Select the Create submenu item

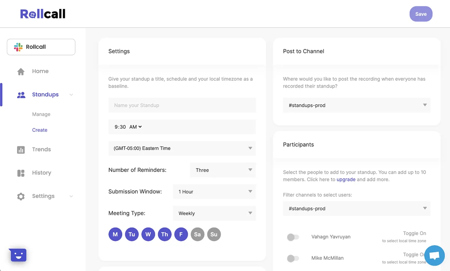(40, 130)
